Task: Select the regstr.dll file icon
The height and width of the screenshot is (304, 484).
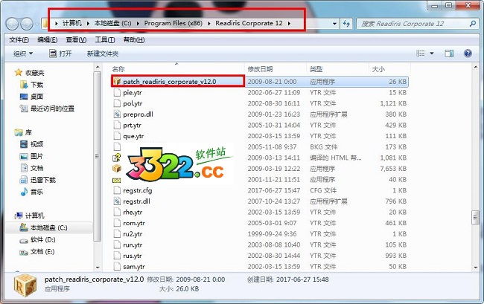Action: pyautogui.click(x=117, y=201)
